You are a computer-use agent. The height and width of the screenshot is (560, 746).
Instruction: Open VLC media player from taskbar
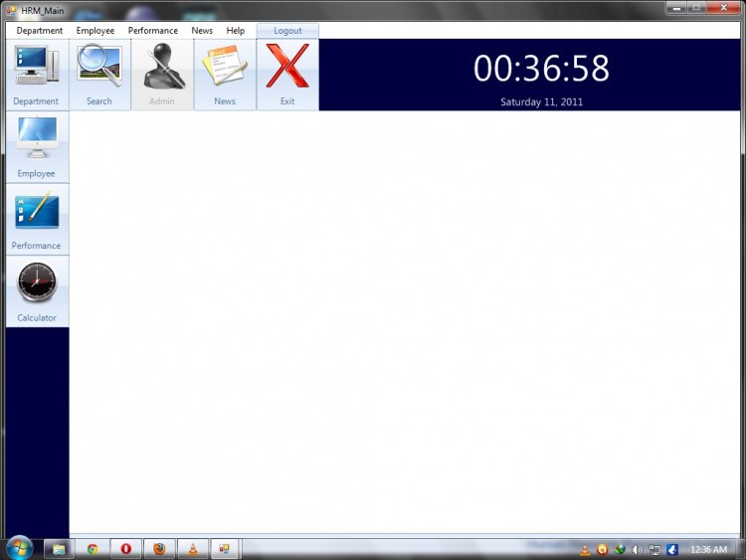pyautogui.click(x=191, y=548)
